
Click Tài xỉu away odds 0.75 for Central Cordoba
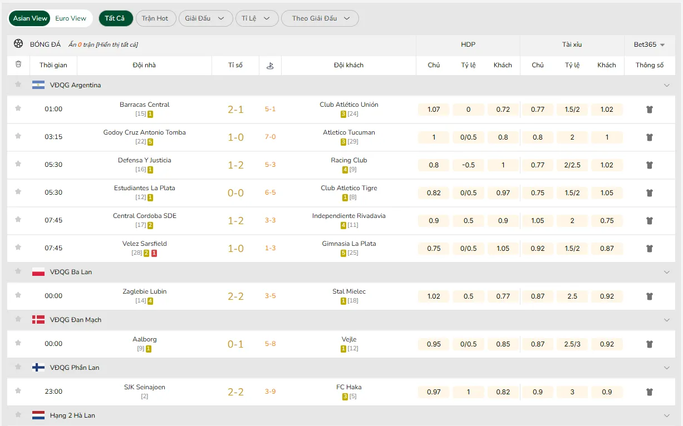click(x=607, y=221)
